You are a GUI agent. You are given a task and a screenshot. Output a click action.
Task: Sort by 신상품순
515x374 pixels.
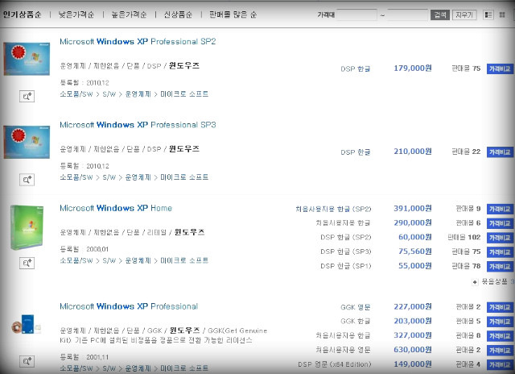point(178,15)
